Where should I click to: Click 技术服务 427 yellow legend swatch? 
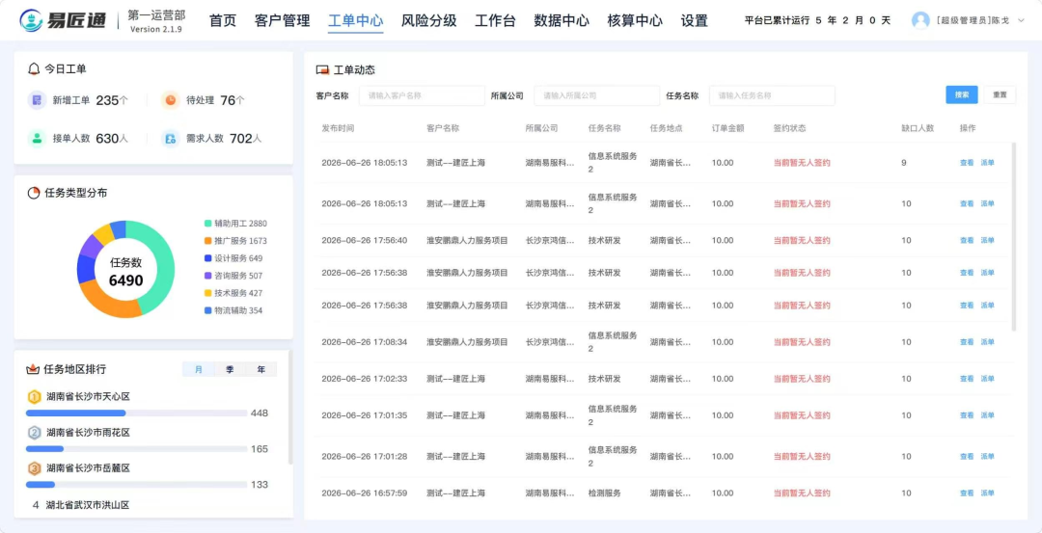pyautogui.click(x=208, y=293)
